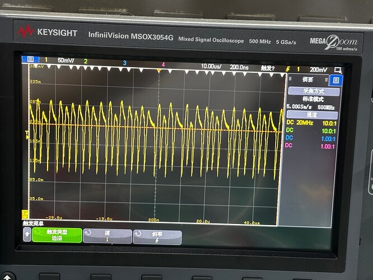This screenshot has width=373, height=280.
Task: Tap the 10.00us/ timebase setting
Action: click(x=211, y=67)
